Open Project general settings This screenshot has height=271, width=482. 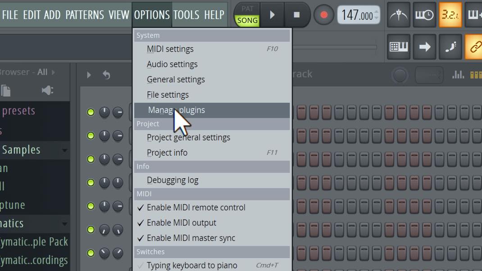(x=212, y=137)
